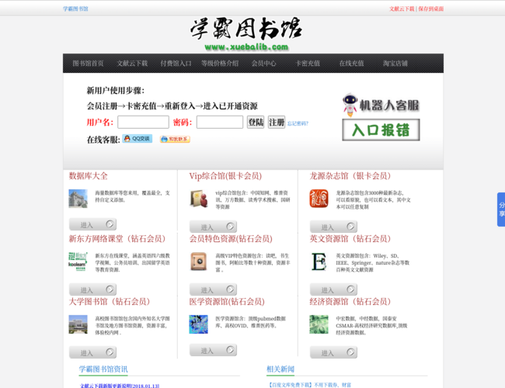This screenshot has height=388, width=505.
Task: Focus the 密码 password input field
Action: pyautogui.click(x=220, y=123)
